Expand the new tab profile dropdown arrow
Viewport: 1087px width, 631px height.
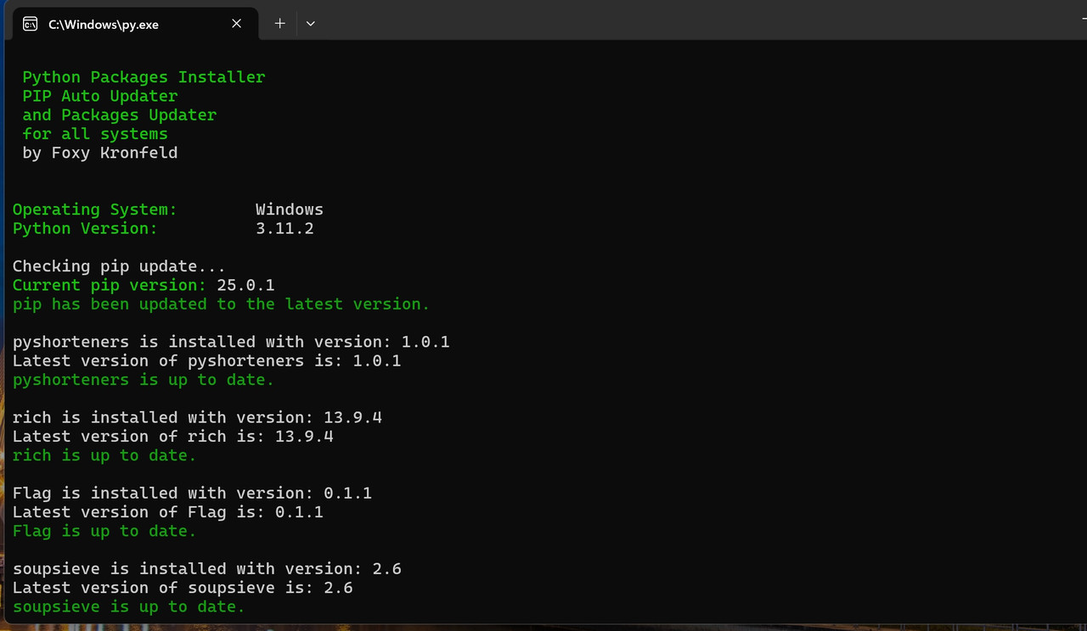point(311,24)
